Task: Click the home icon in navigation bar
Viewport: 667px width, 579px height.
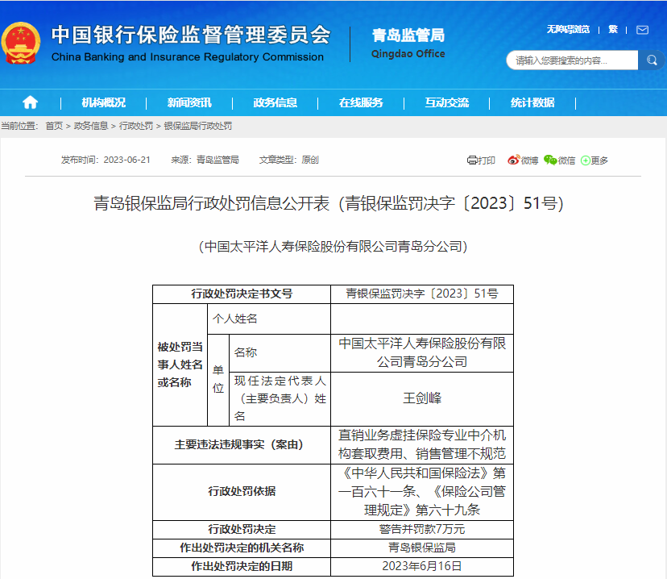Action: coord(31,102)
